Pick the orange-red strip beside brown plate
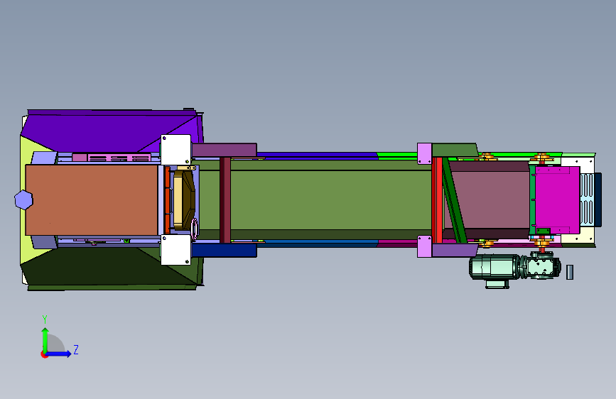This screenshot has width=616, height=399. (168, 200)
